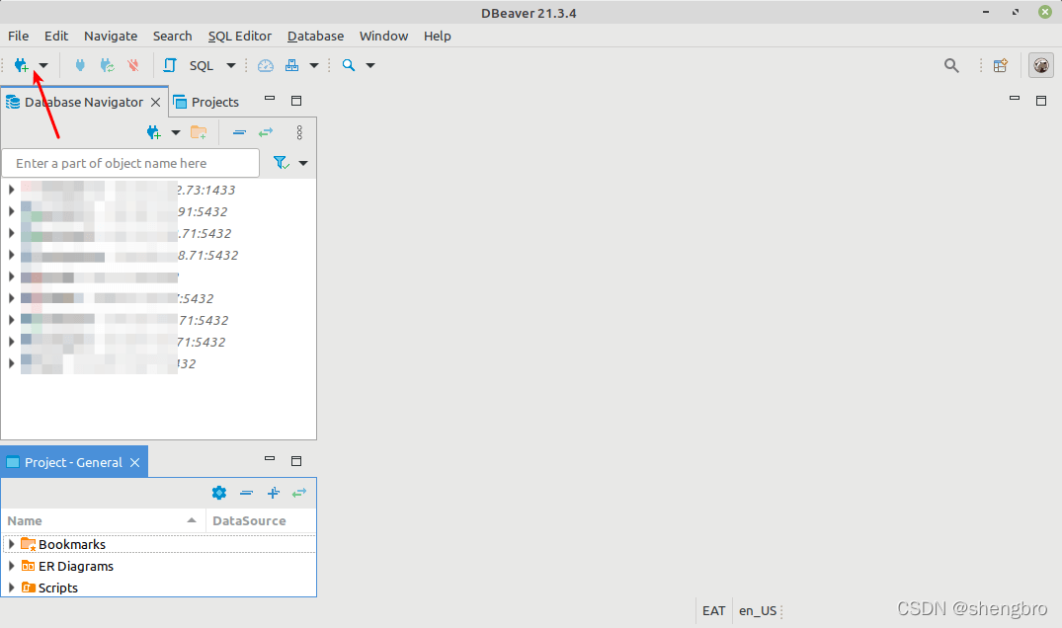Click the create new folder icon in navigator
The height and width of the screenshot is (628, 1062).
click(199, 132)
